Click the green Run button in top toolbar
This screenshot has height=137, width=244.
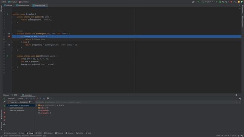click(217, 2)
